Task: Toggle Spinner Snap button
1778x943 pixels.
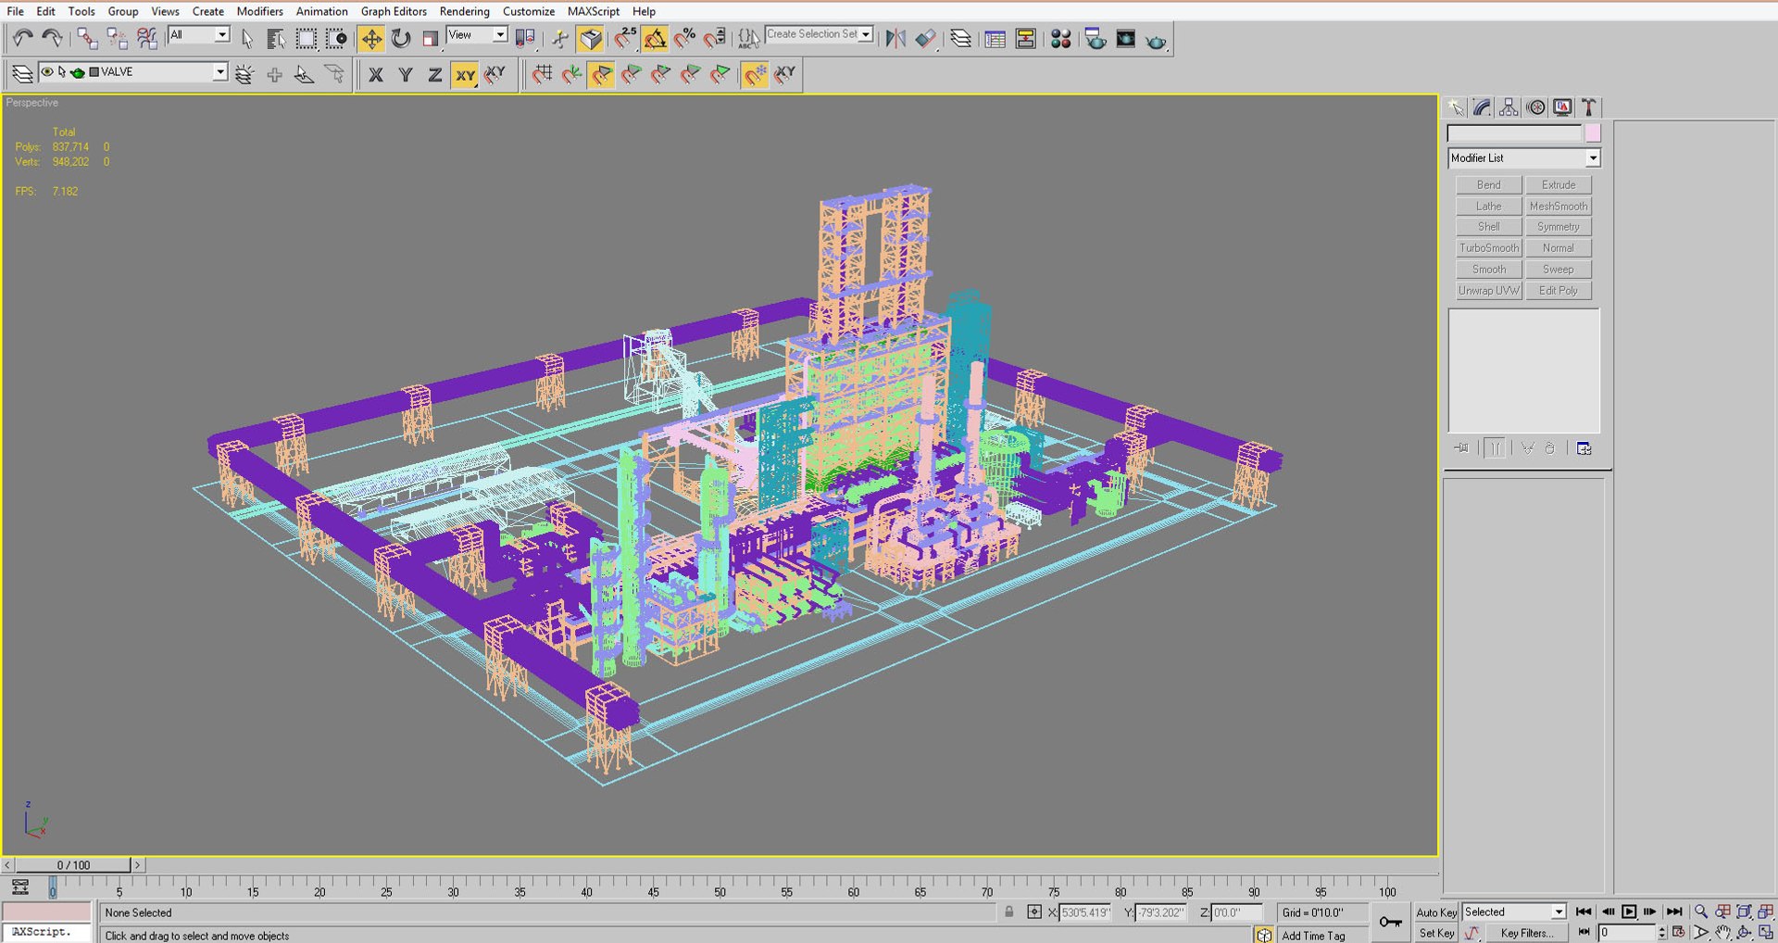Action: [715, 38]
